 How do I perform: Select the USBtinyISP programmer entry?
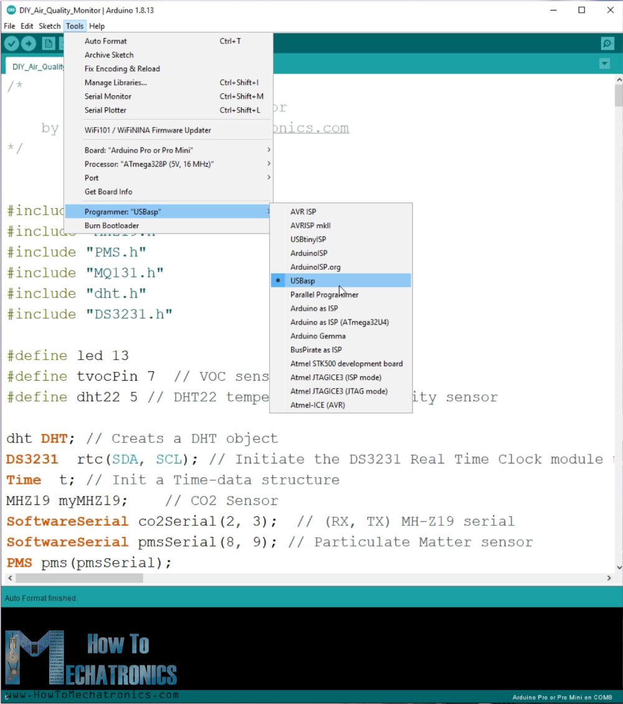coord(308,239)
